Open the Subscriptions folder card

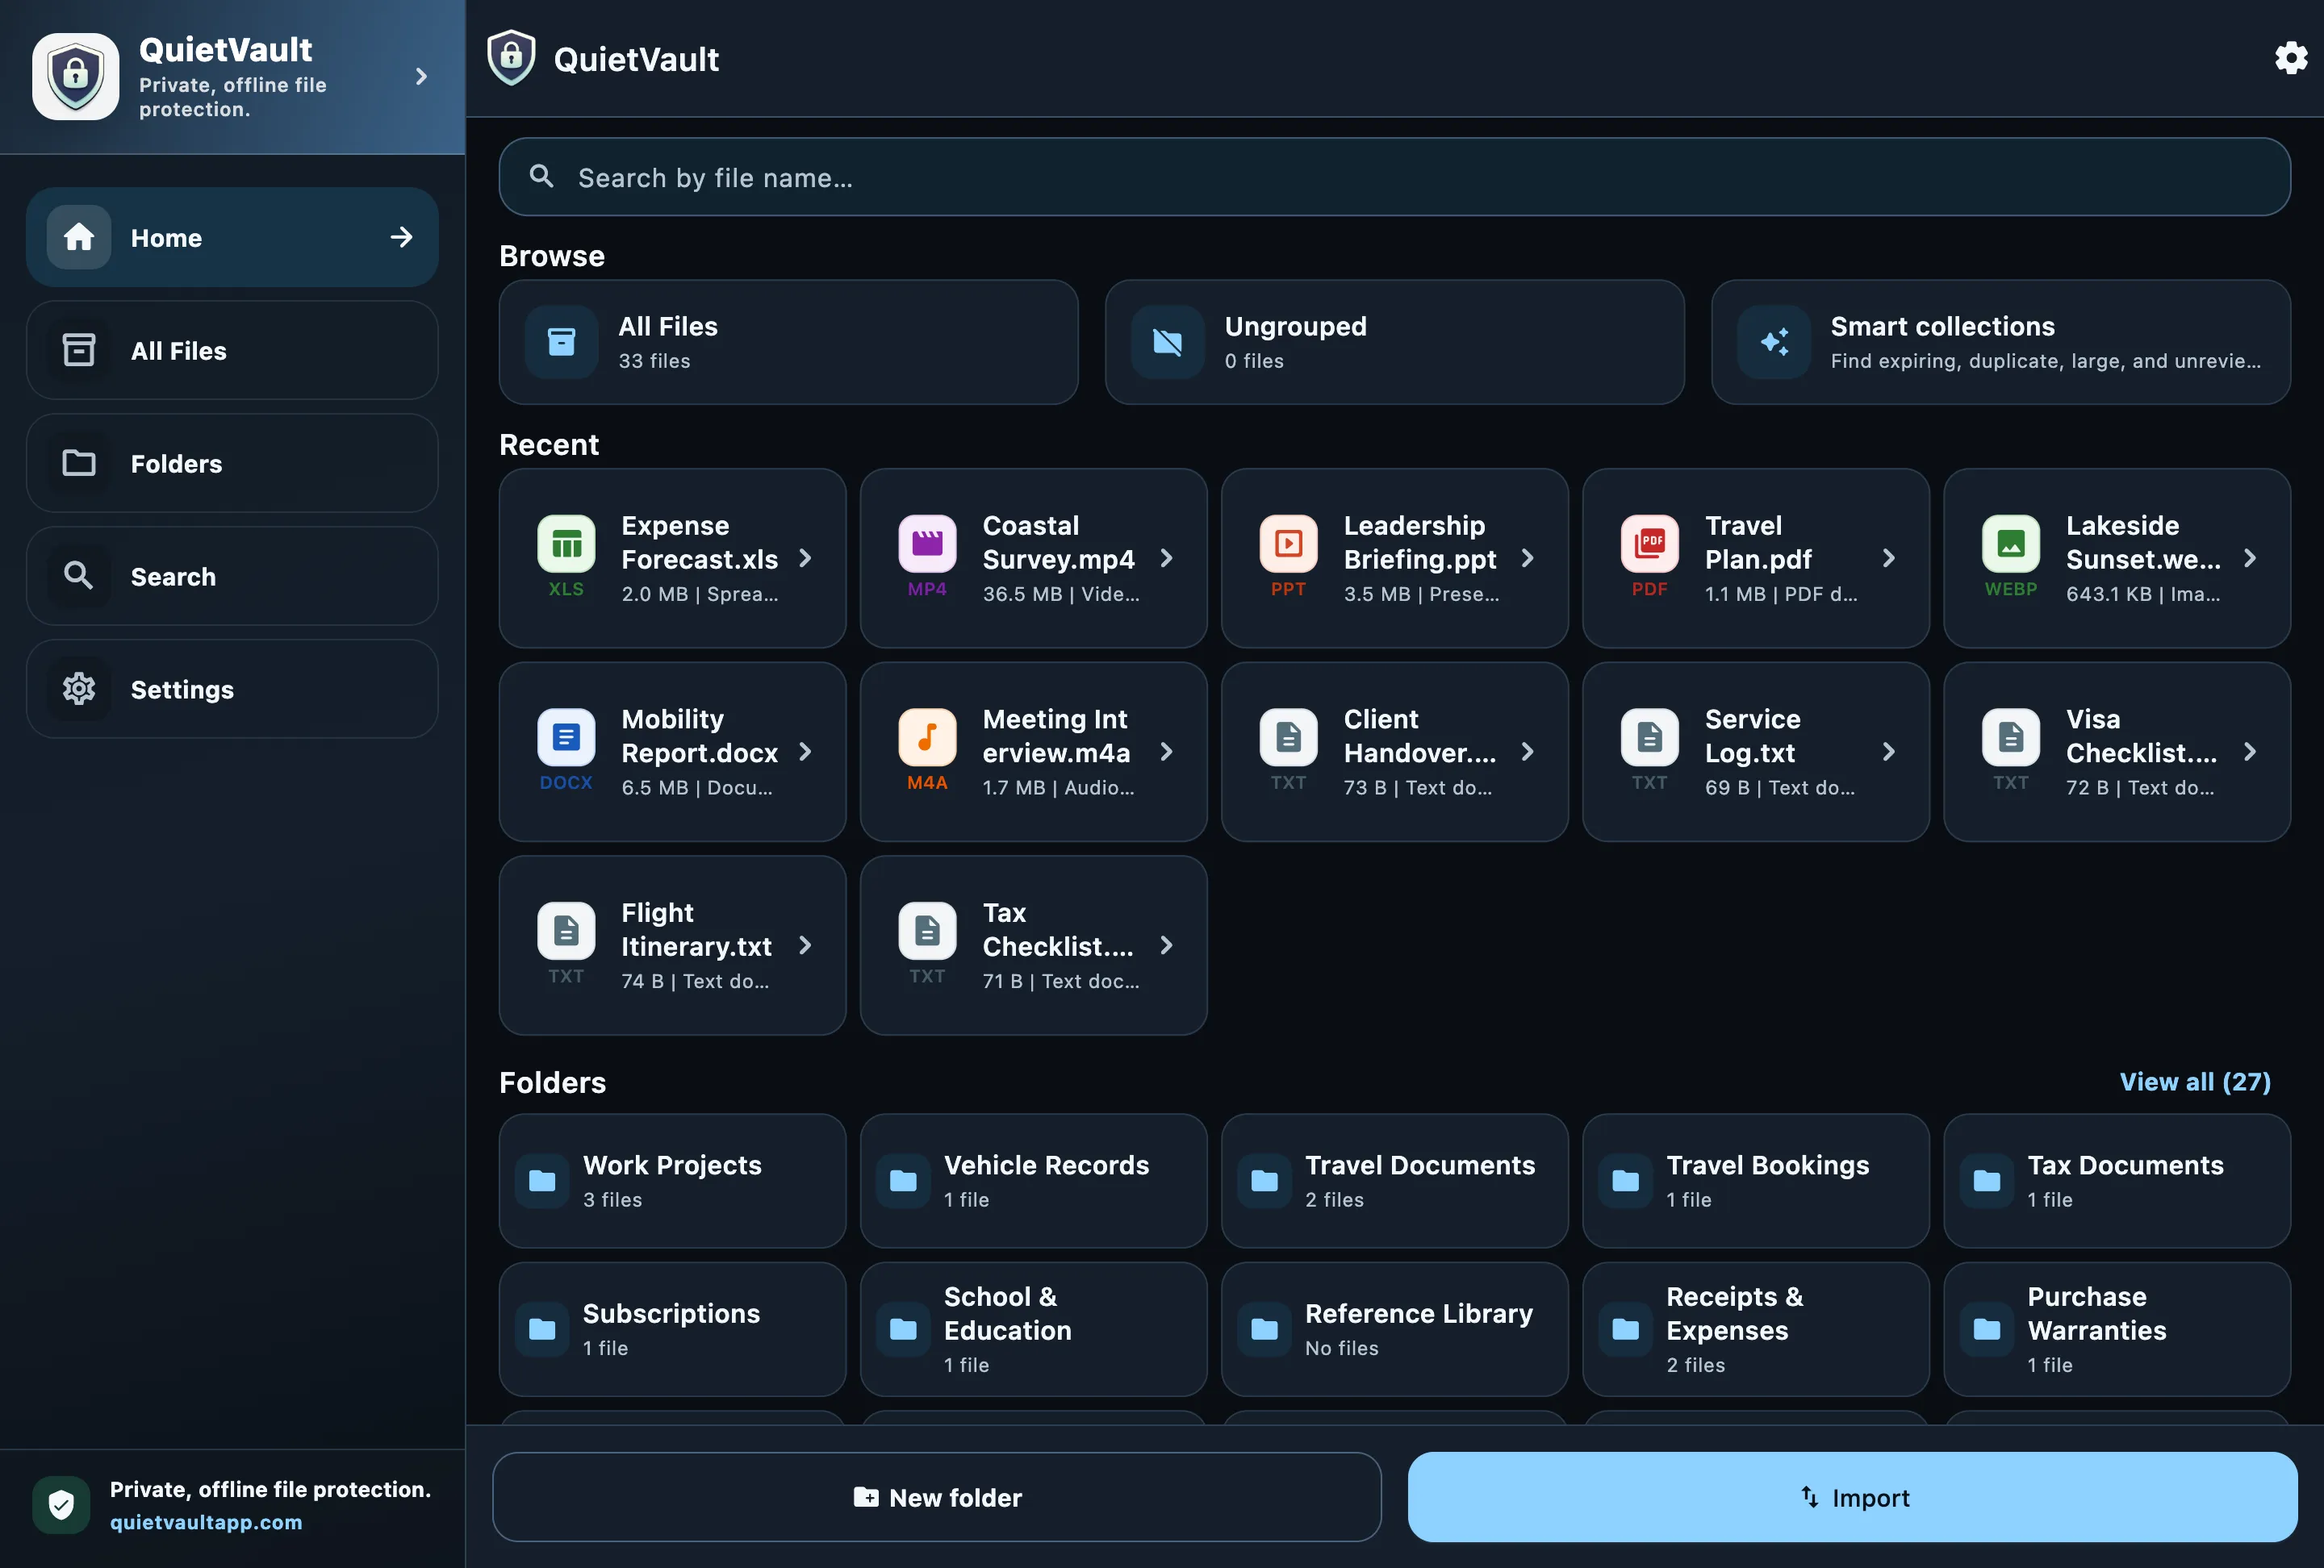pyautogui.click(x=672, y=1329)
